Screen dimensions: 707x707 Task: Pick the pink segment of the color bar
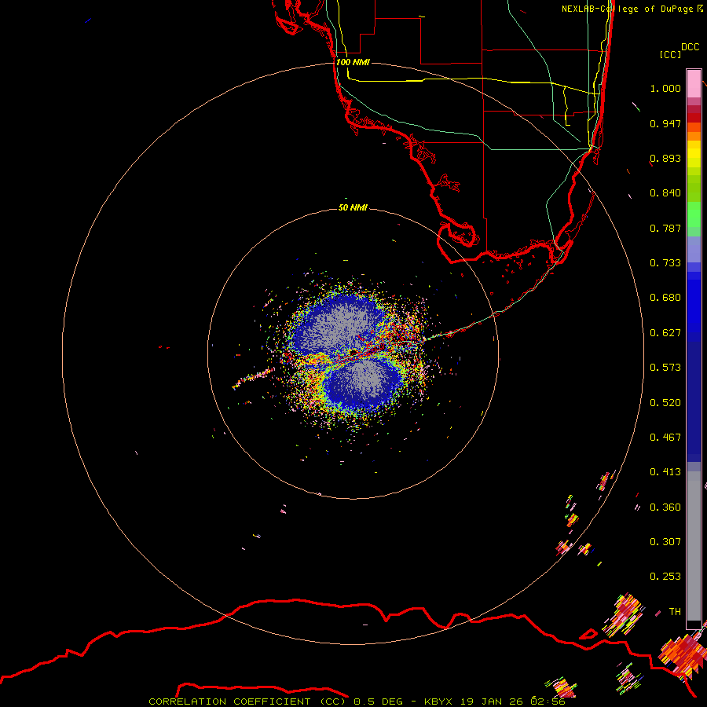coord(694,83)
